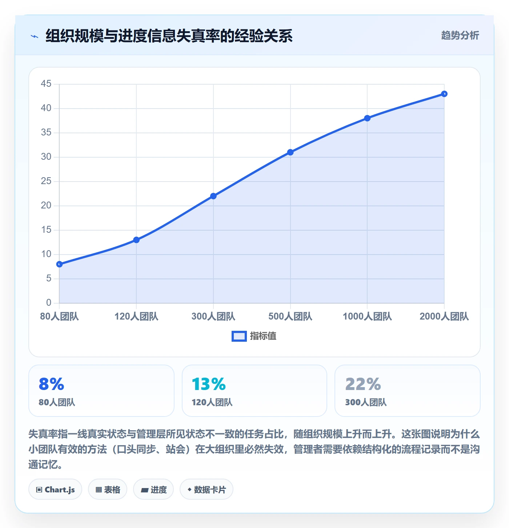Image resolution: width=509 pixels, height=528 pixels.
Task: Click the 2000人团队 x-axis label
Action: 444,316
